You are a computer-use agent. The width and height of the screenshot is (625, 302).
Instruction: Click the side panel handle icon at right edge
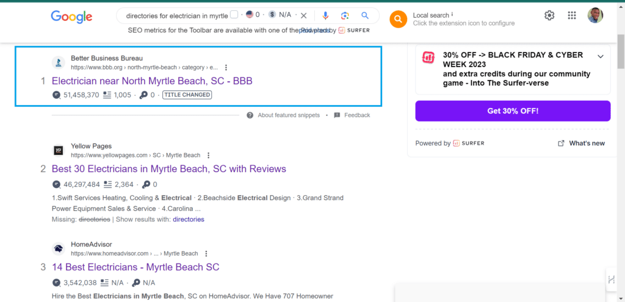611,279
